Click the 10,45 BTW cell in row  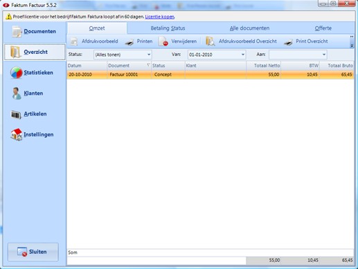pos(301,75)
